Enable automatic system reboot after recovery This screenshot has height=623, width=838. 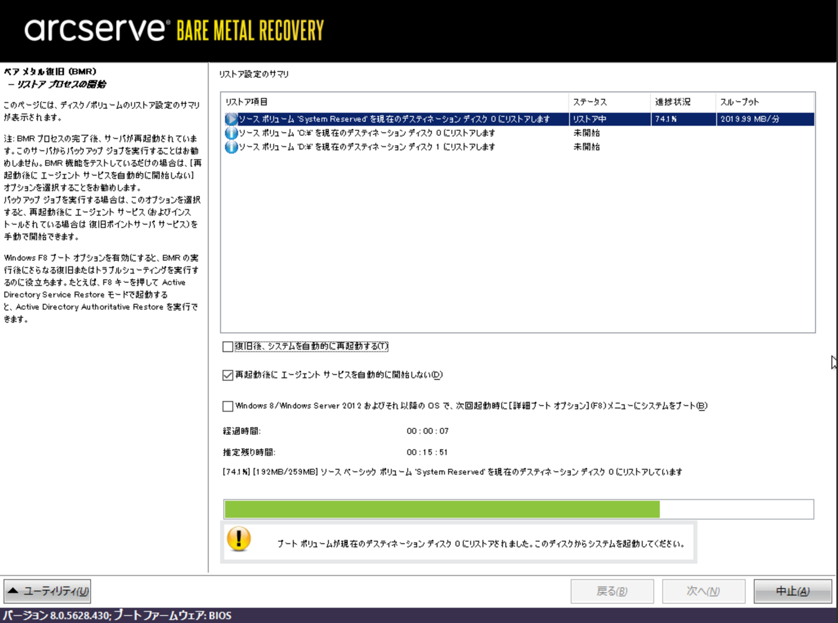[228, 347]
